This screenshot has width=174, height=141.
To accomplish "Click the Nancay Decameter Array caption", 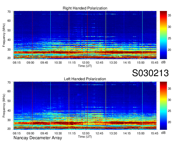I will [38, 138].
